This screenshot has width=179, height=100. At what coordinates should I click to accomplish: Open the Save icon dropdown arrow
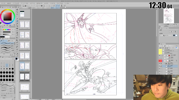coord(29,5)
